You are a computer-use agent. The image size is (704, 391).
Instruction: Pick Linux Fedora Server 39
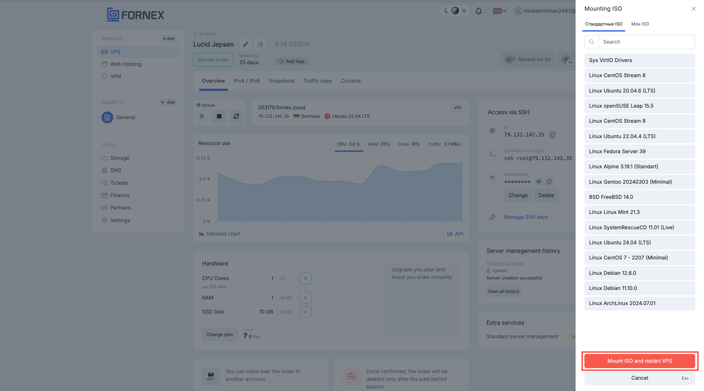tap(640, 152)
